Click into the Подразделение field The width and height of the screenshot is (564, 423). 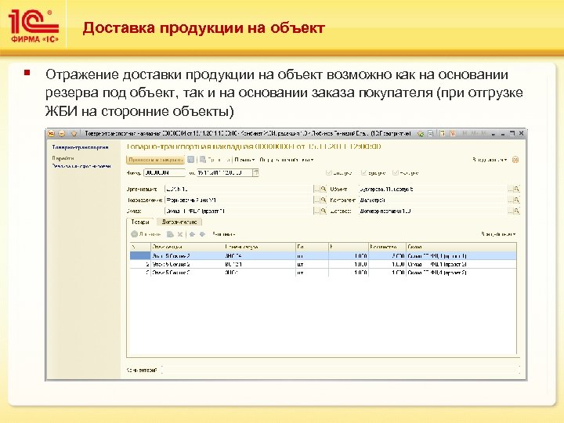pos(238,200)
